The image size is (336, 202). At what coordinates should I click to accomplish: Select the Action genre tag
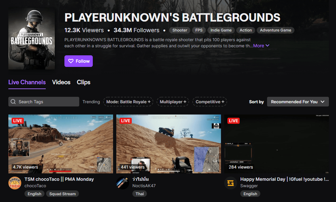click(x=245, y=30)
